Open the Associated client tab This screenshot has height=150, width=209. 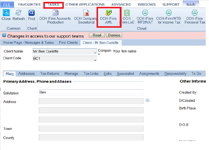[x=125, y=74]
